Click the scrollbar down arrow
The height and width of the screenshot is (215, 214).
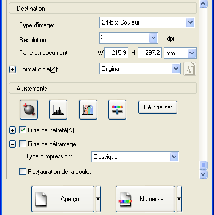[203, 174]
